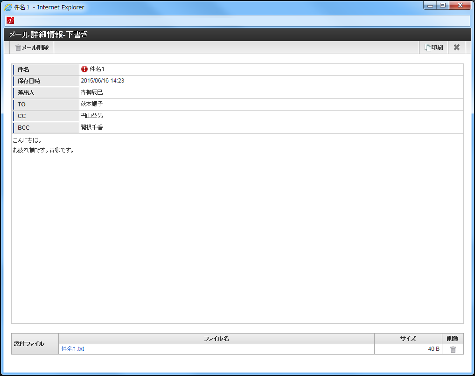Select the TO recipient 萩本順子
This screenshot has width=475, height=376.
tap(91, 104)
